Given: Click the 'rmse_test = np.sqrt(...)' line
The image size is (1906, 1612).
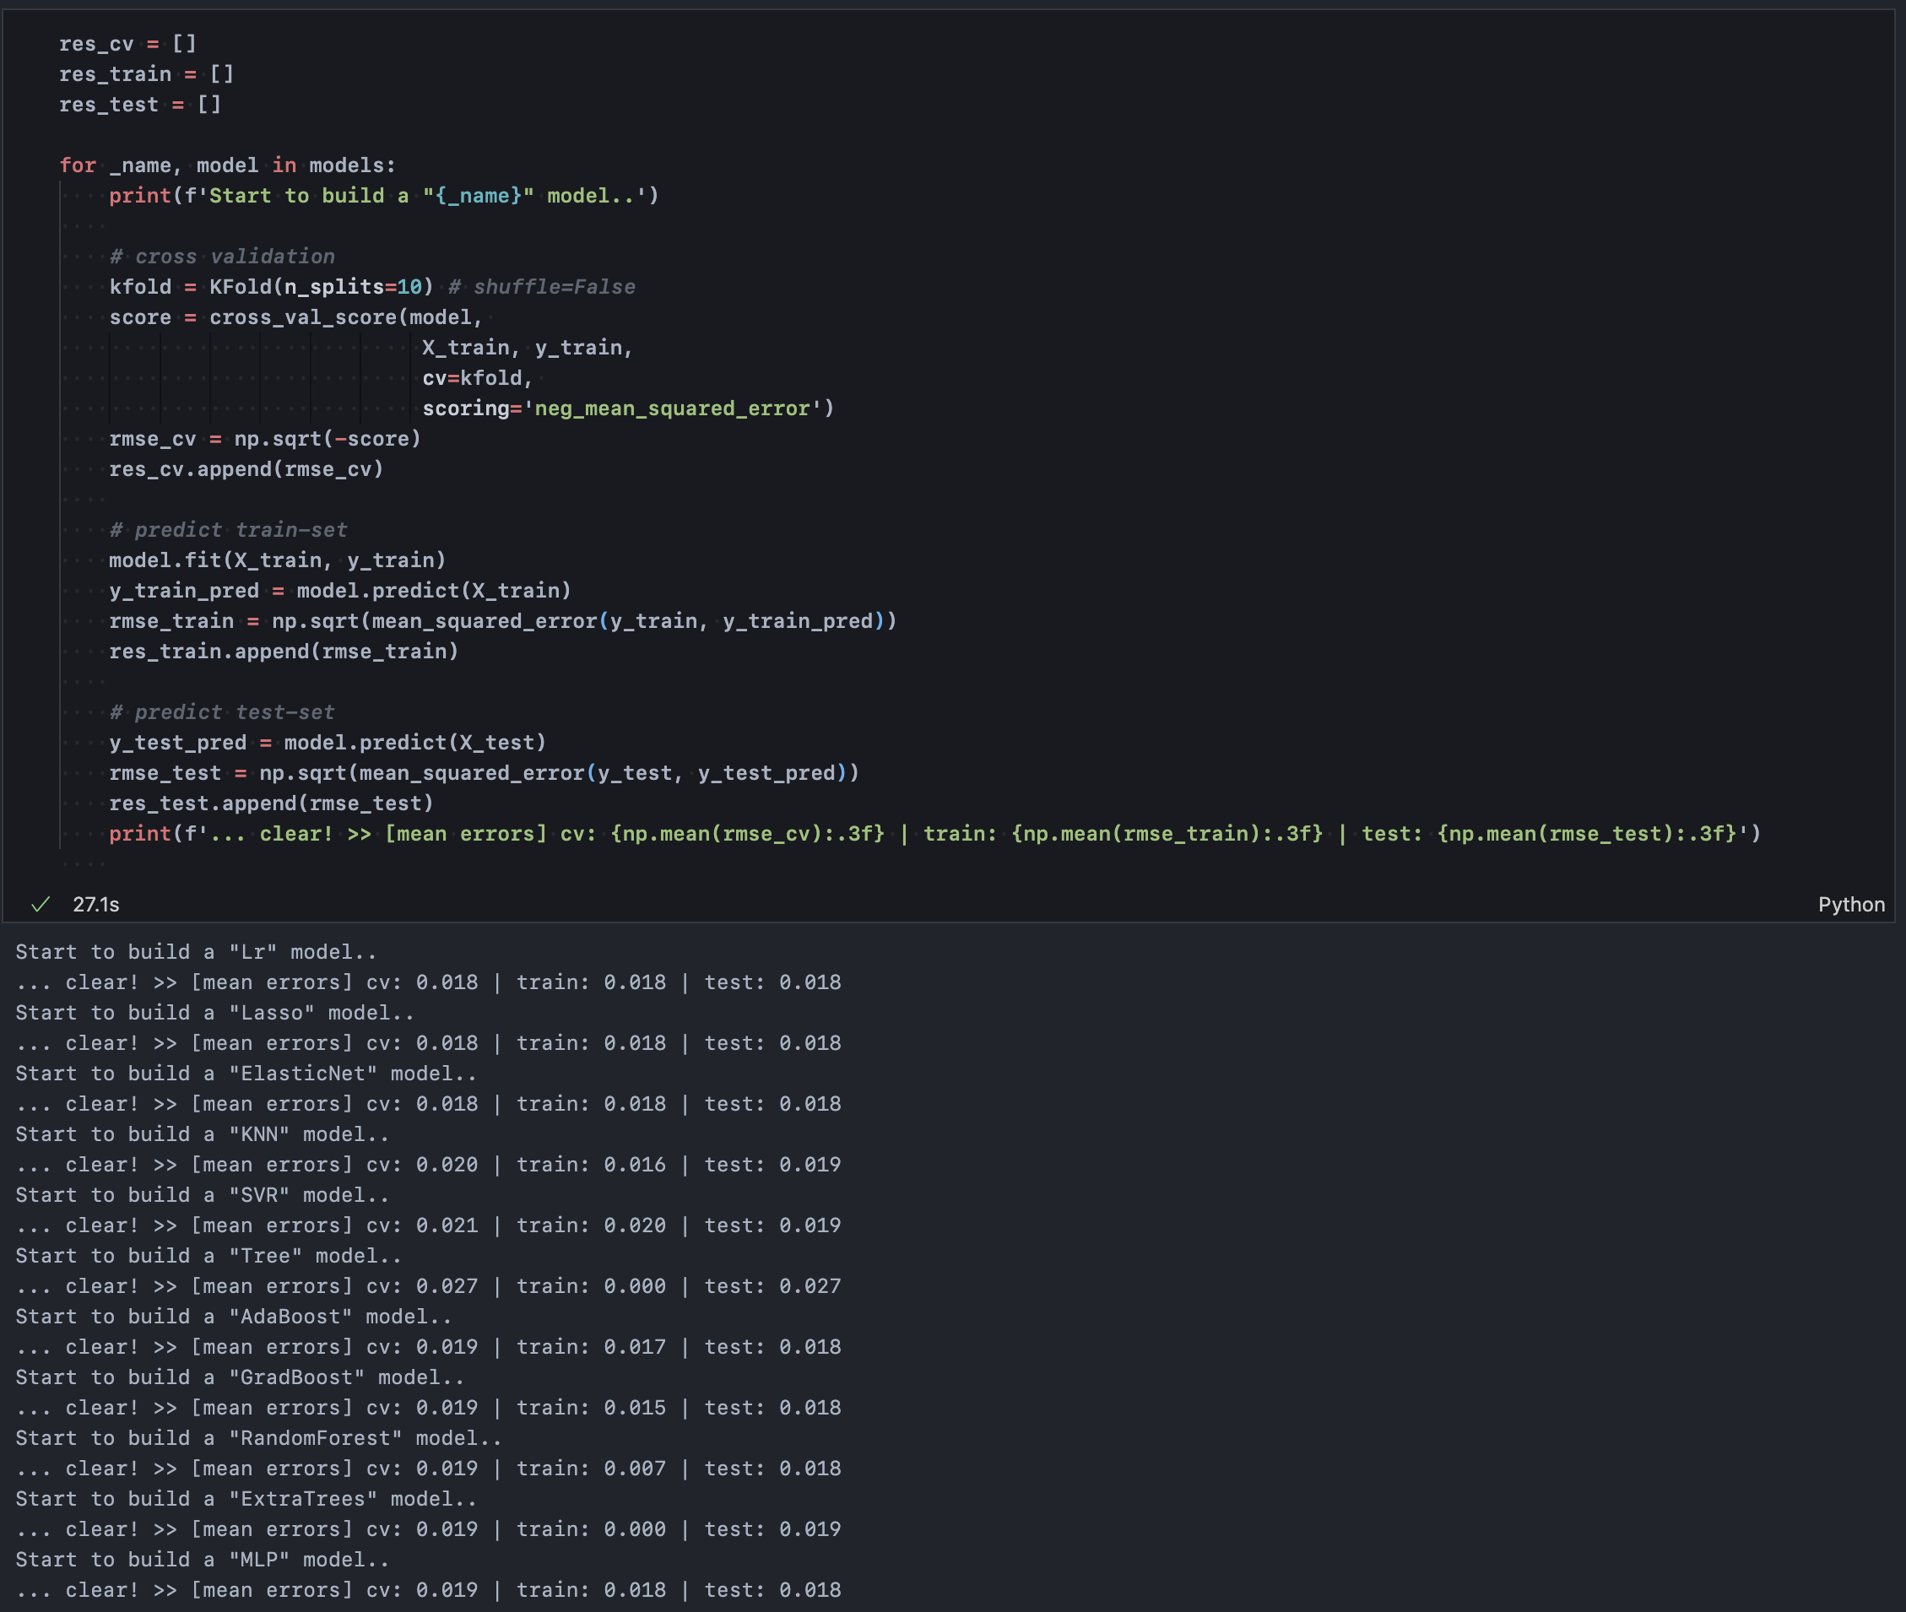Looking at the screenshot, I should pos(485,773).
